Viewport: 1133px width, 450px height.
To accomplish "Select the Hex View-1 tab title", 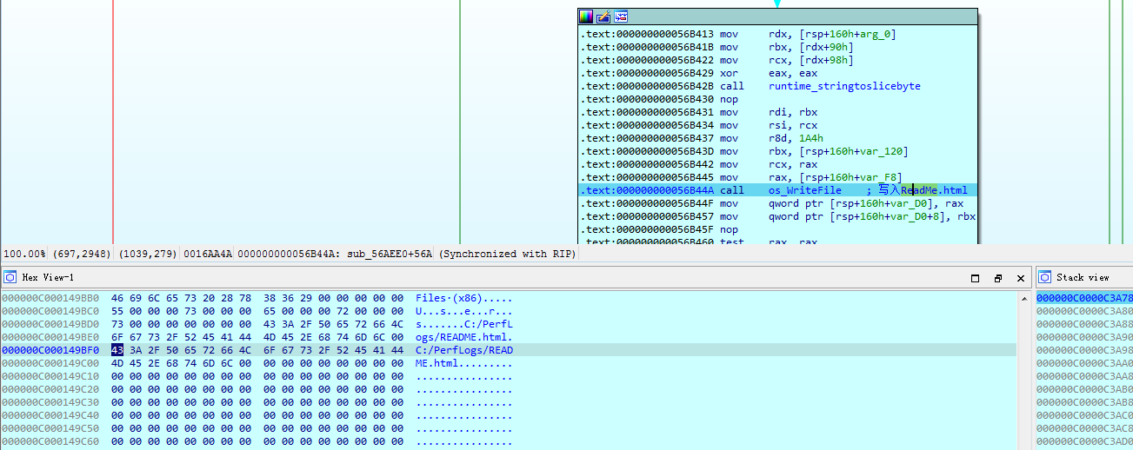I will point(48,277).
